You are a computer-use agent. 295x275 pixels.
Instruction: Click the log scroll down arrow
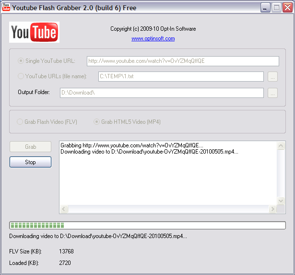click(x=281, y=201)
